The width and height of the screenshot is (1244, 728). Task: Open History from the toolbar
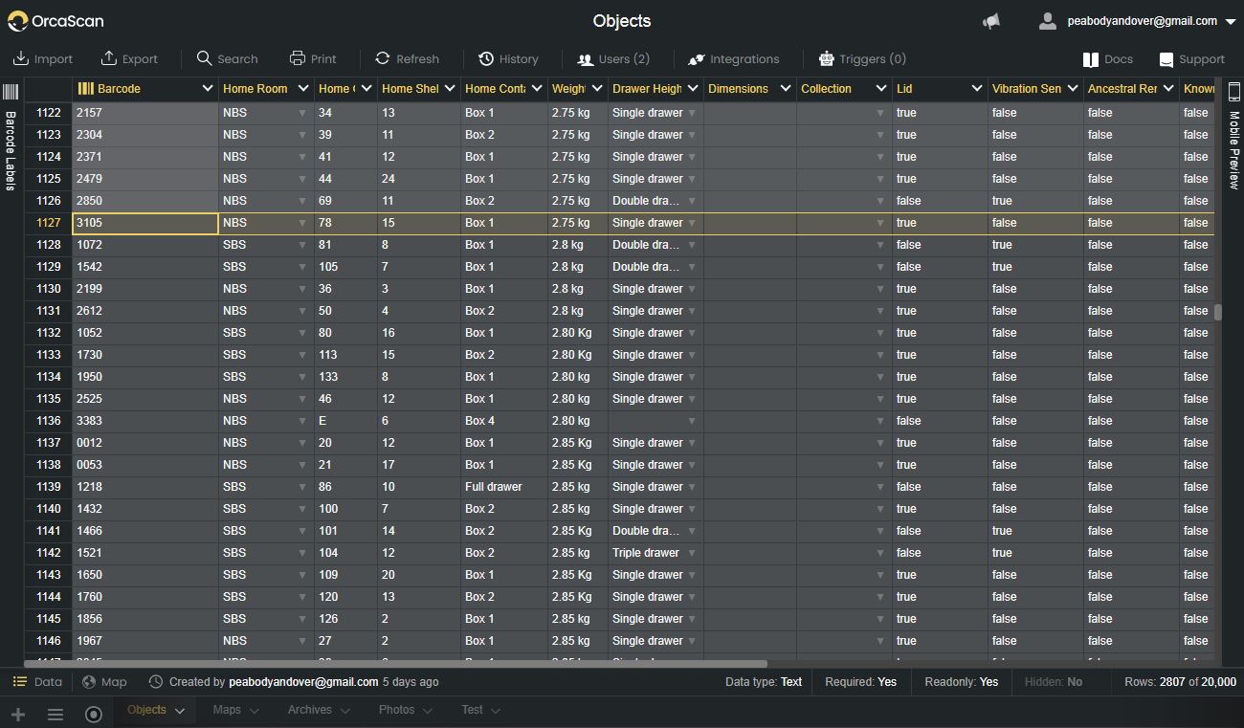(508, 59)
